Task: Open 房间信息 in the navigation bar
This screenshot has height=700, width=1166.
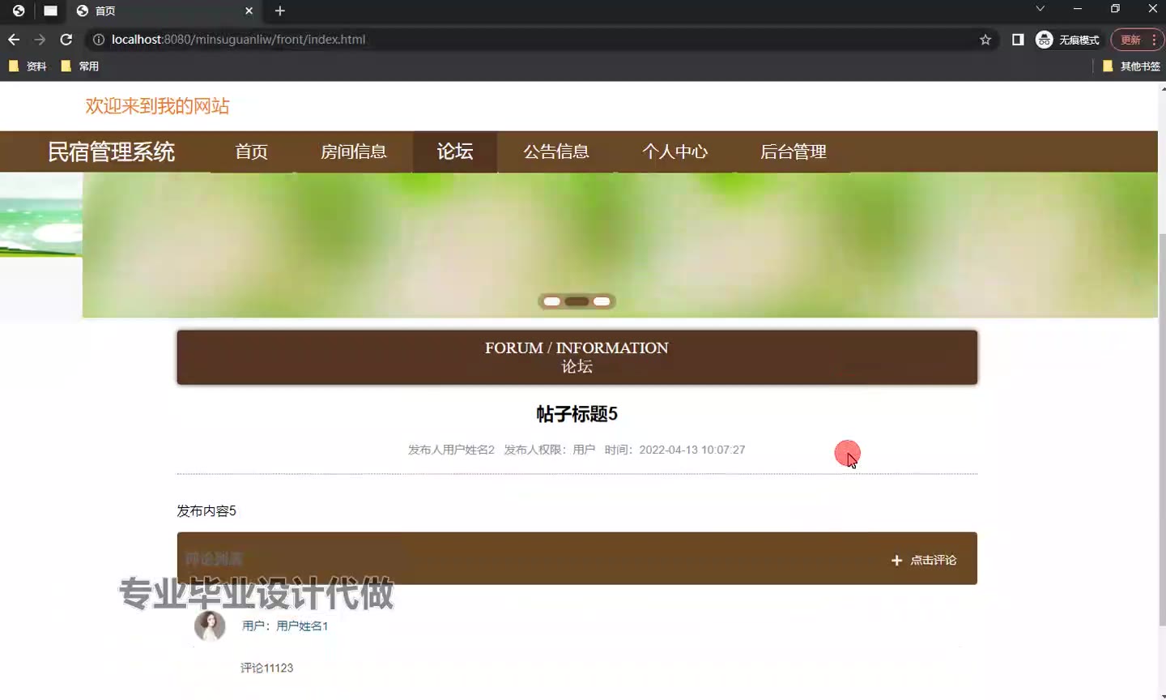Action: [x=354, y=152]
